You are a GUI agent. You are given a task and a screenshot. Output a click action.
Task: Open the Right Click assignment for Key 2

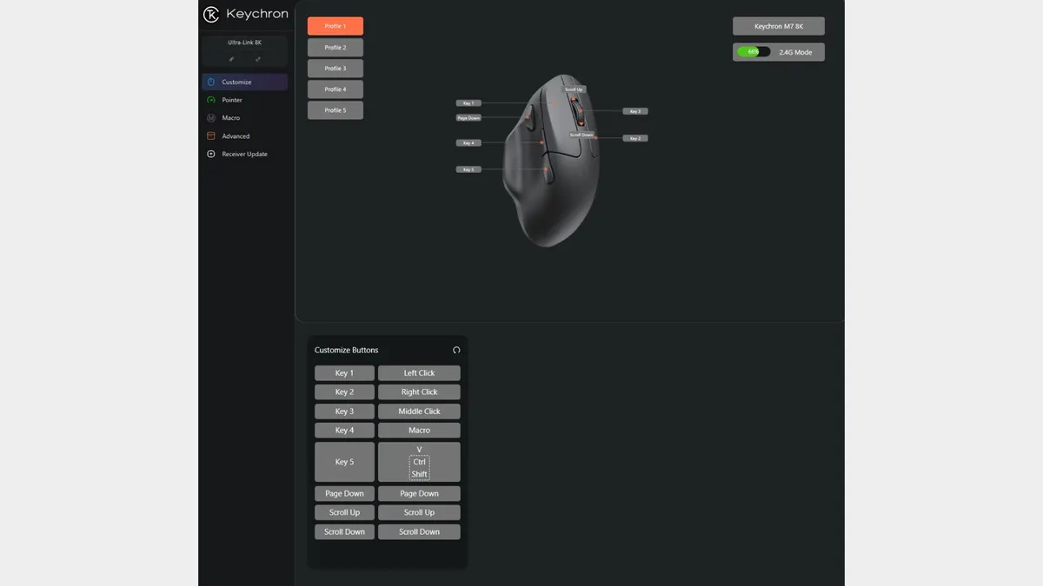420,392
